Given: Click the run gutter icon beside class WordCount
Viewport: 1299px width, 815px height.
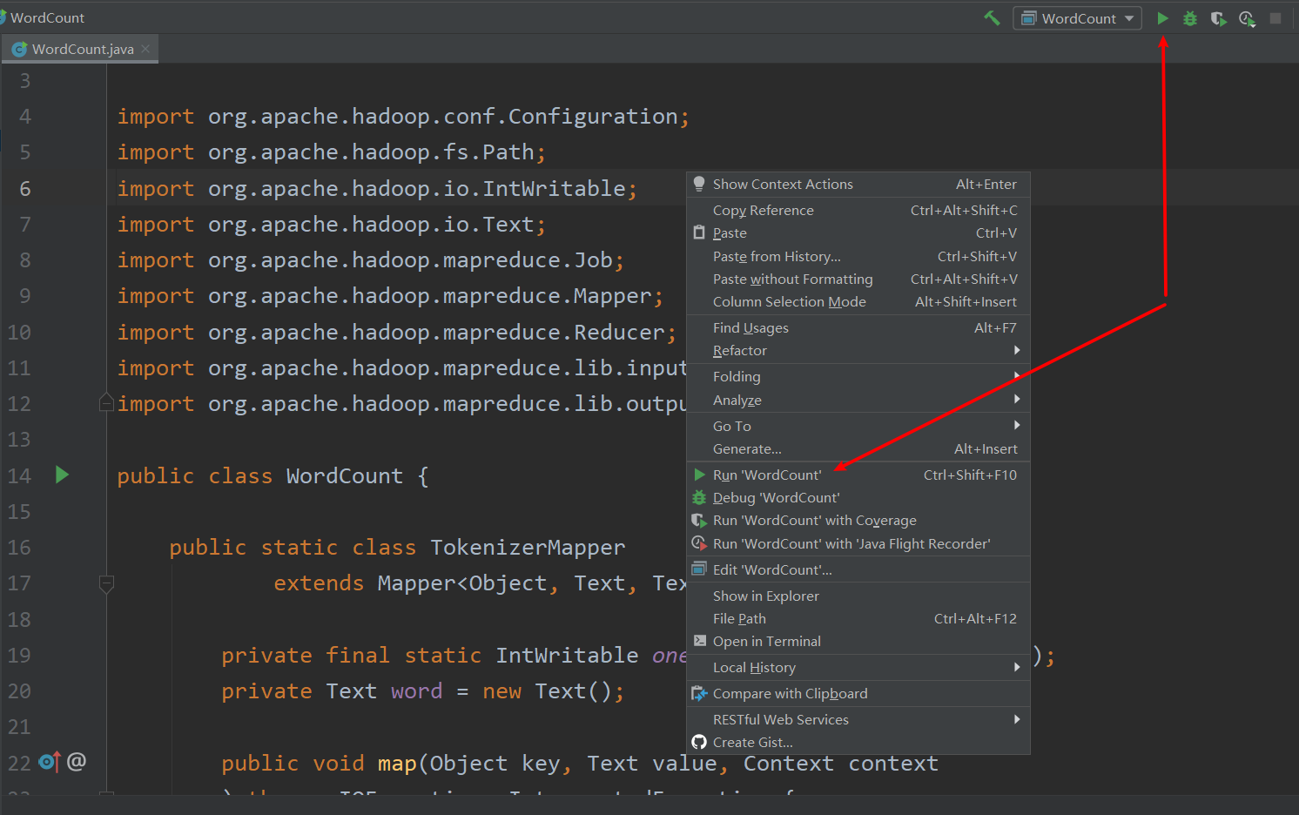Looking at the screenshot, I should [x=61, y=475].
